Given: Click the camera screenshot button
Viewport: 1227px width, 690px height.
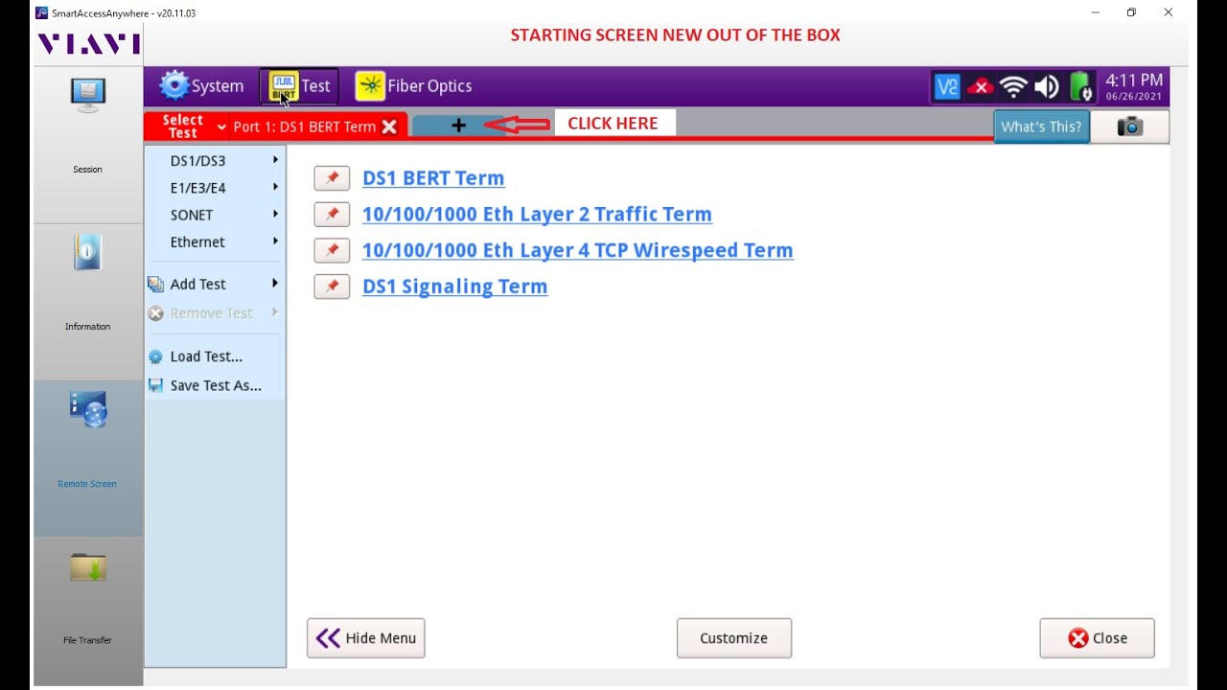Looking at the screenshot, I should 1130,126.
